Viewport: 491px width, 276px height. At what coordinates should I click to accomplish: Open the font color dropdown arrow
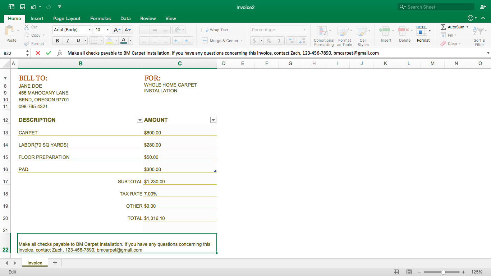point(130,41)
